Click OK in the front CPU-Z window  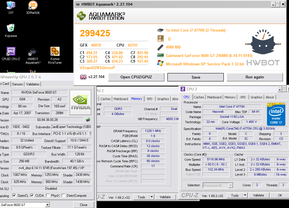tap(280, 195)
